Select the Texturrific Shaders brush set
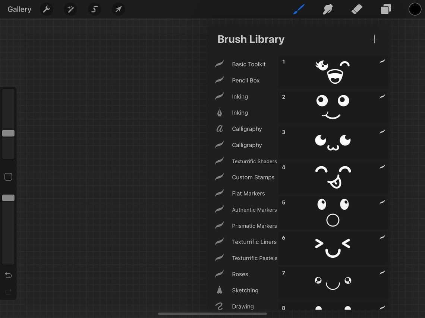 click(x=254, y=161)
